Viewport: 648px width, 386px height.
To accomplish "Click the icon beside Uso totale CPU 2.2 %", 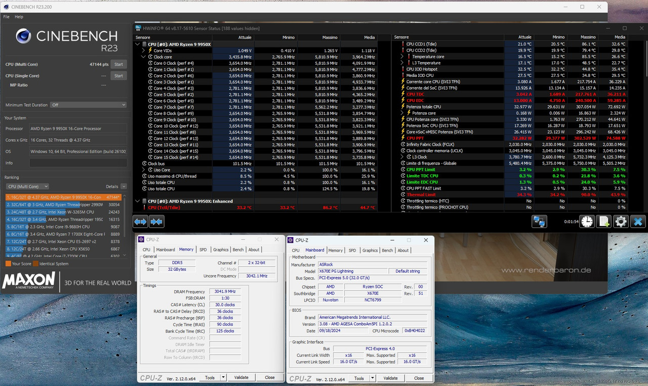I will point(144,182).
